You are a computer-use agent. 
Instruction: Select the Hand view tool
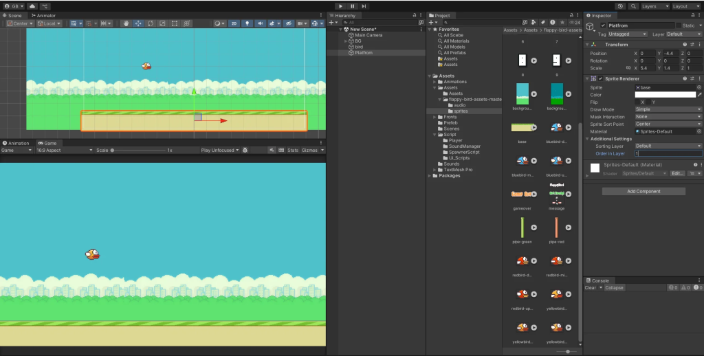tap(126, 23)
